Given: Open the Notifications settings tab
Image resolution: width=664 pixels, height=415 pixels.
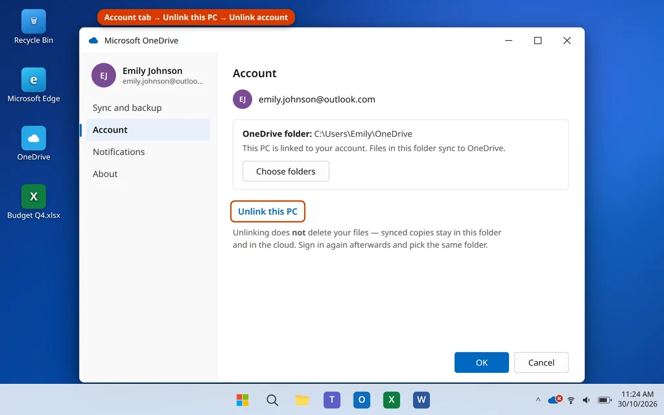Looking at the screenshot, I should click(148, 152).
